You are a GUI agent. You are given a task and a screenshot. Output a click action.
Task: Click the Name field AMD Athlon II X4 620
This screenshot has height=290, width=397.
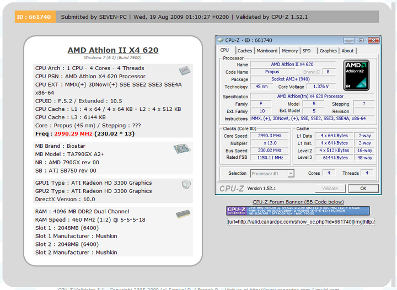(x=293, y=65)
